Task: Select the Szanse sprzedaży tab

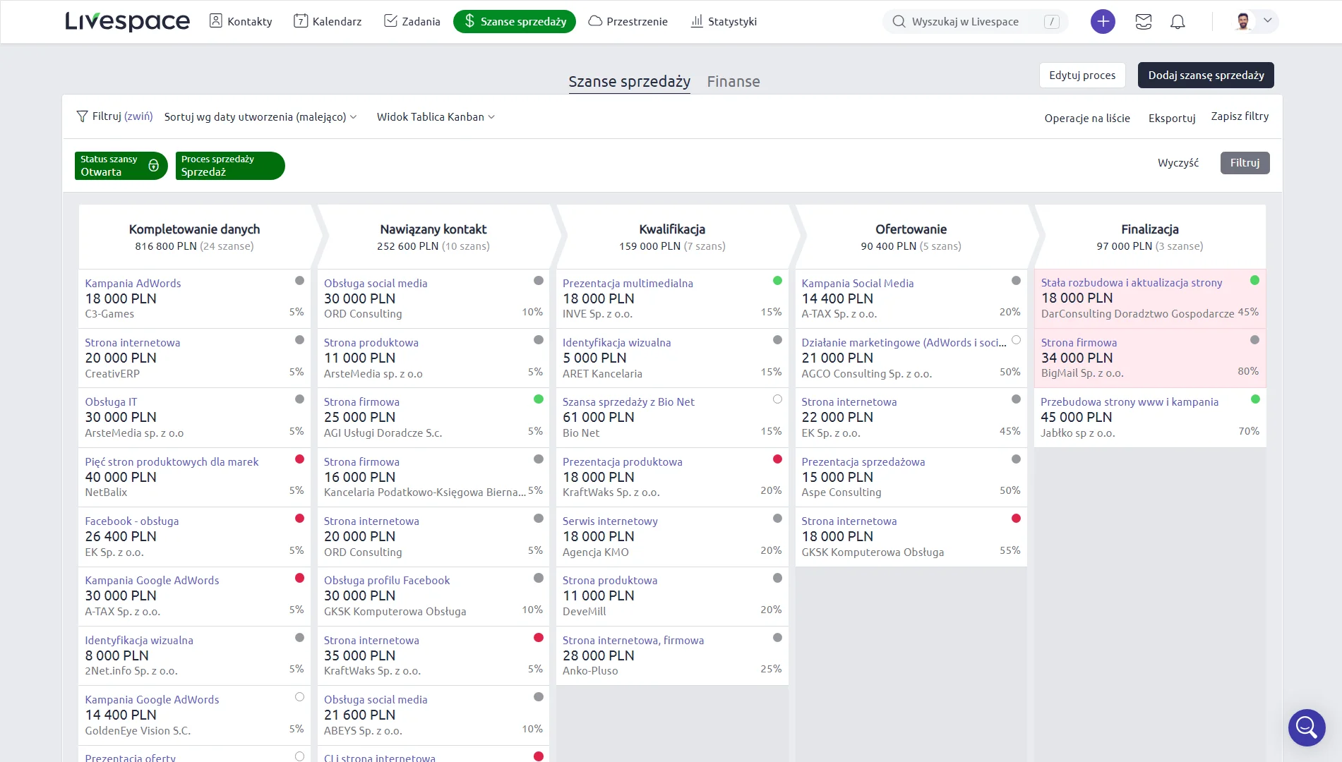Action: pyautogui.click(x=629, y=81)
